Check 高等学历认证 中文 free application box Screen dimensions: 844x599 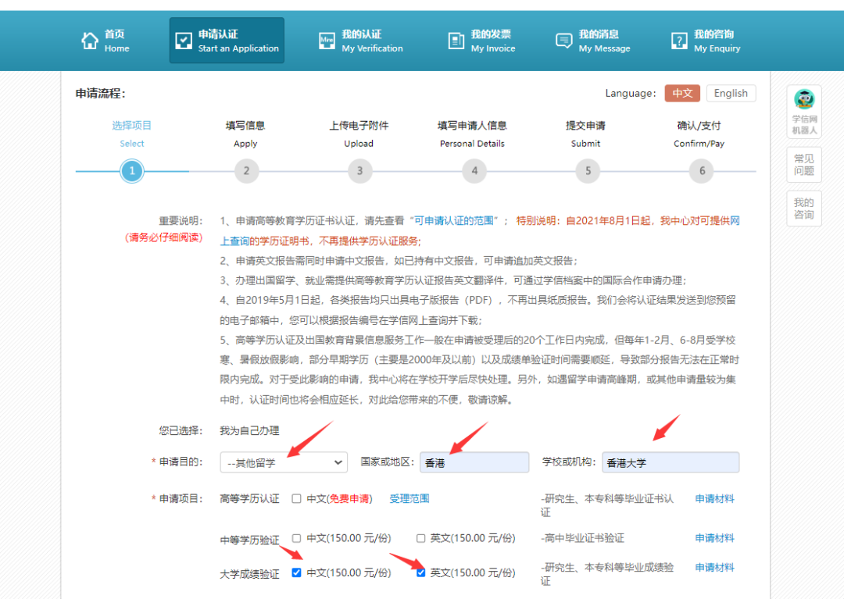pyautogui.click(x=296, y=498)
